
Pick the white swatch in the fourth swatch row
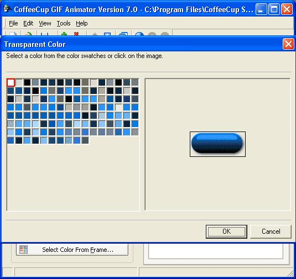[x=118, y=107]
